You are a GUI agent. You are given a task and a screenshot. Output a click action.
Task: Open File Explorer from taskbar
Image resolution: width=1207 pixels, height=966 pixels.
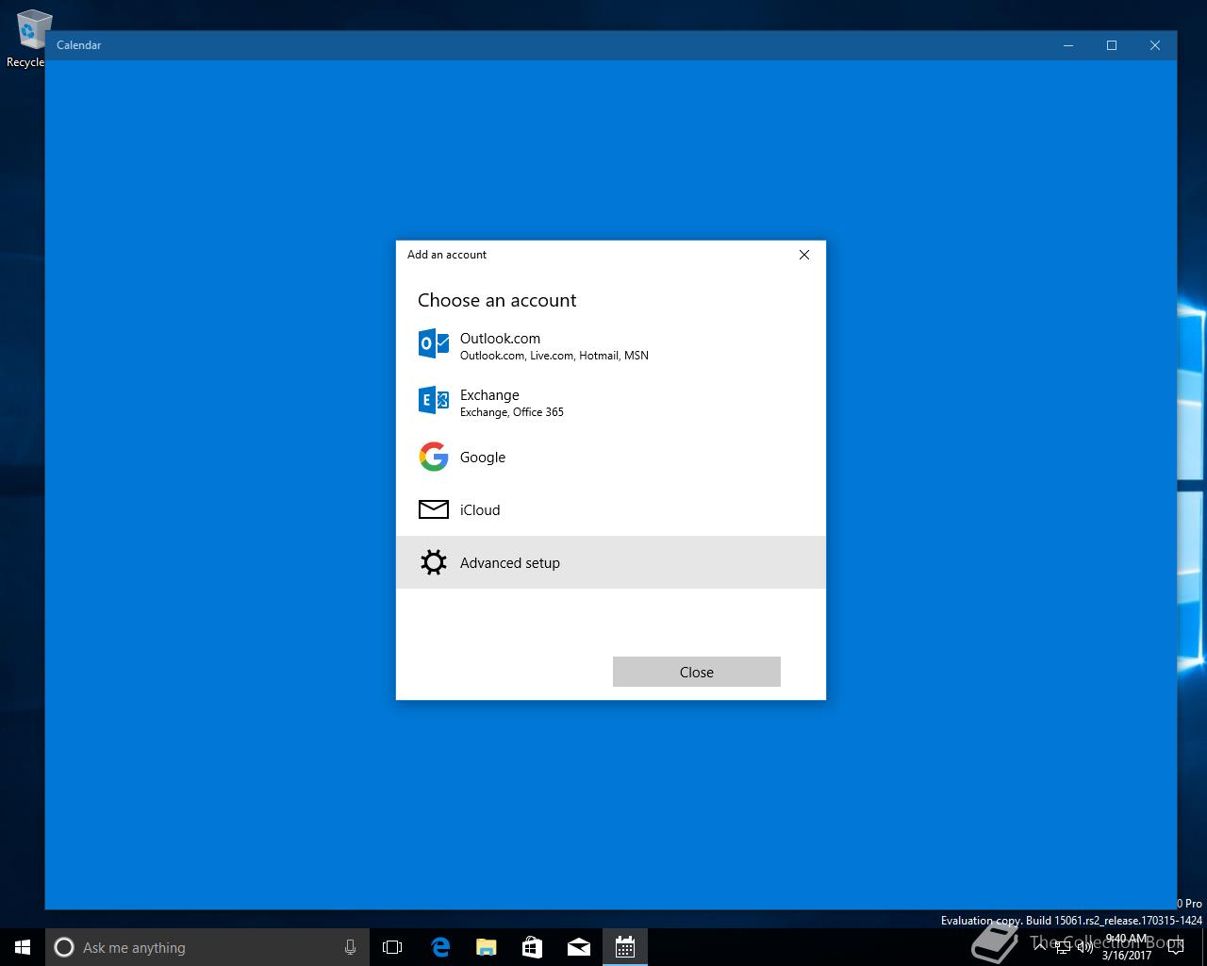coord(486,947)
